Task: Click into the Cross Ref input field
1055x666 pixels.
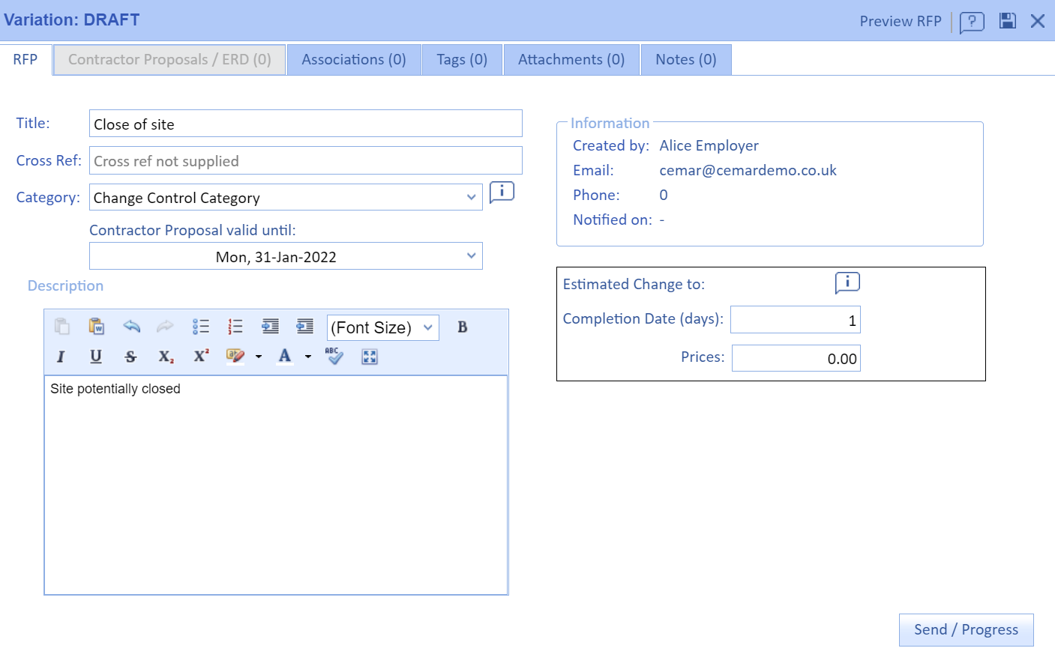Action: pyautogui.click(x=305, y=161)
